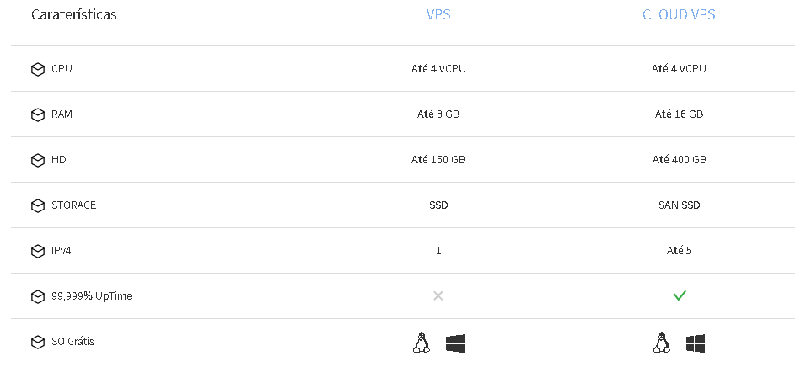Click the cube icon next to SO Grátis
Image resolution: width=795 pixels, height=367 pixels.
click(x=38, y=343)
